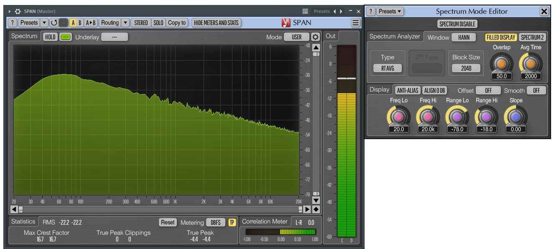
Task: Open the hamburger settings menu in SPAN
Action: click(x=355, y=23)
